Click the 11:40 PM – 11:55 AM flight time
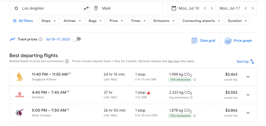The height and width of the screenshot is (126, 266). coord(51,74)
